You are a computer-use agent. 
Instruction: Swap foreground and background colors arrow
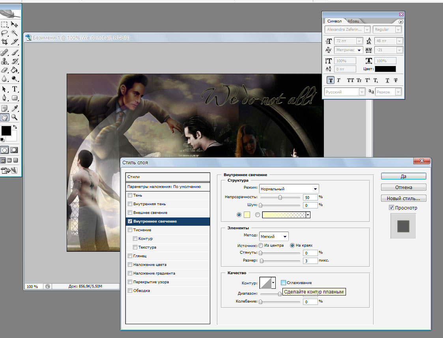click(x=15, y=127)
